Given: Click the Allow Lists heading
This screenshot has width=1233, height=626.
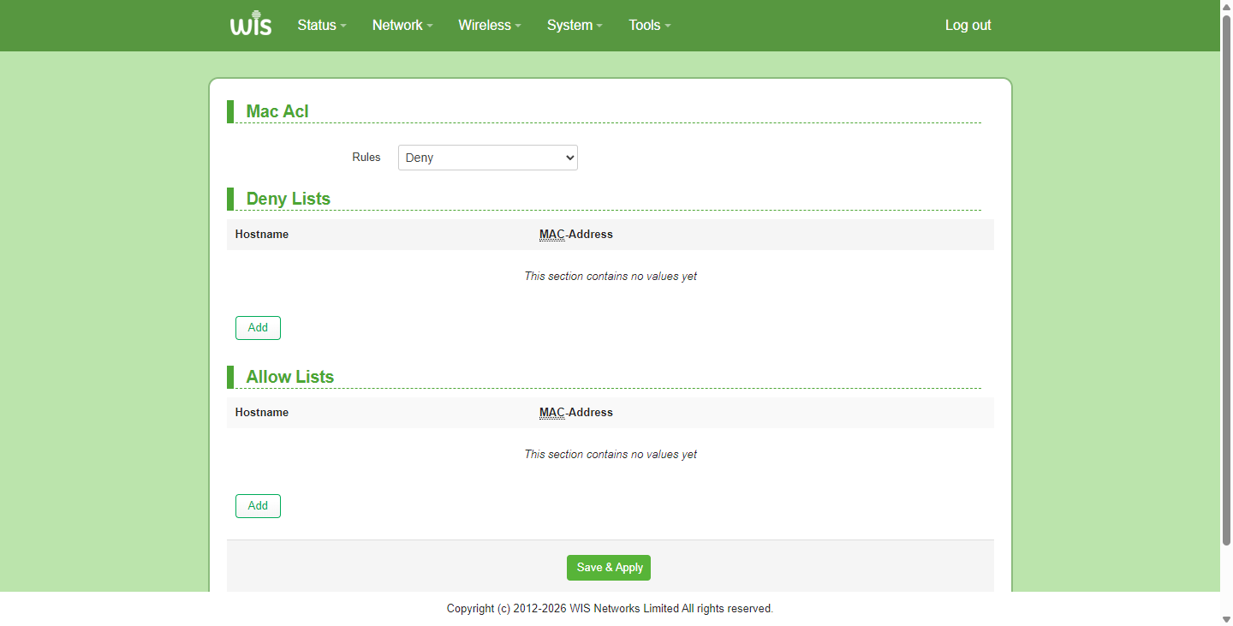Looking at the screenshot, I should click(290, 377).
